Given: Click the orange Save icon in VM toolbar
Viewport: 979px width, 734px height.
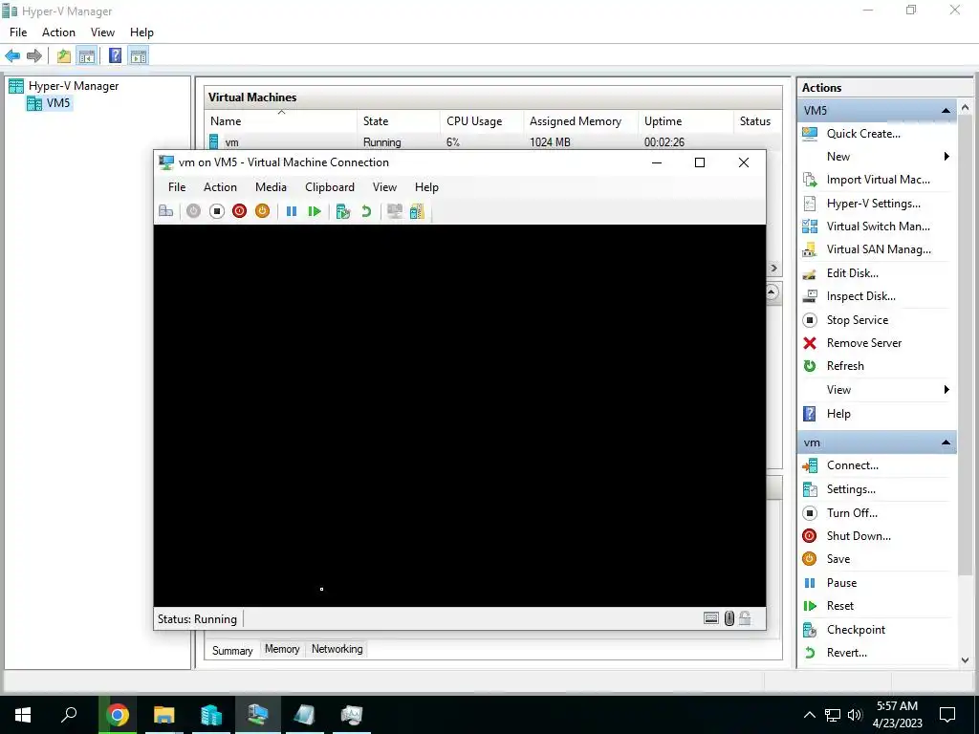Looking at the screenshot, I should (262, 211).
